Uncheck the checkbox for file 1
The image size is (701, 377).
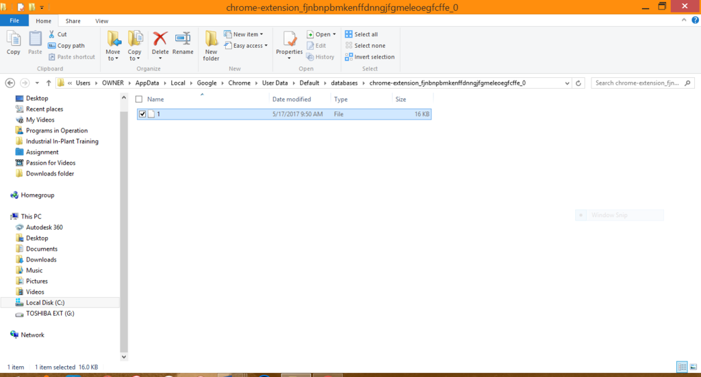click(x=142, y=114)
